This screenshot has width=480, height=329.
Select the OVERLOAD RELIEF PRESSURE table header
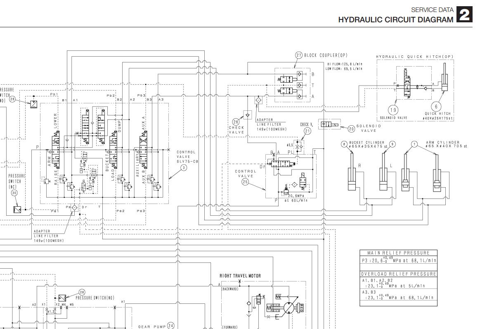click(x=398, y=274)
